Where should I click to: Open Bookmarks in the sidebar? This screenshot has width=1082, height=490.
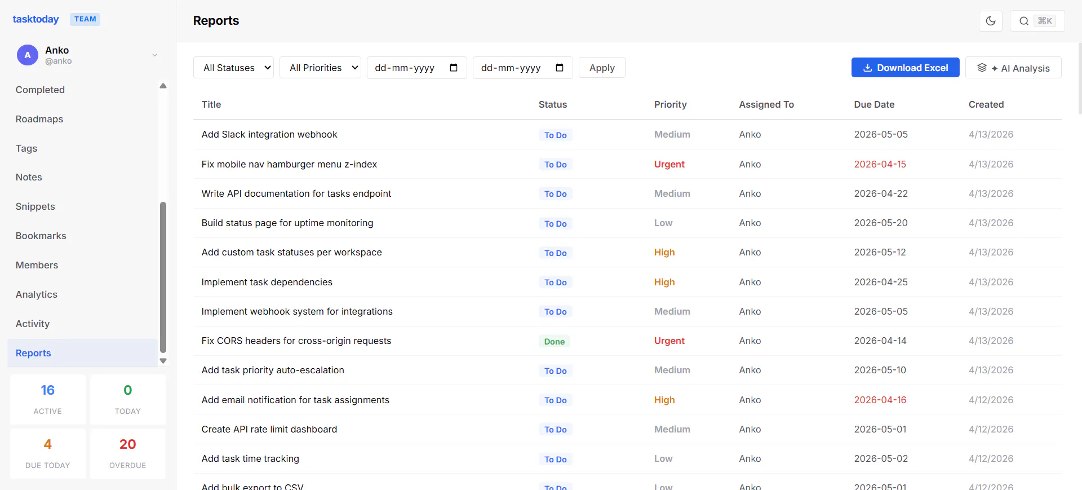tap(82, 236)
